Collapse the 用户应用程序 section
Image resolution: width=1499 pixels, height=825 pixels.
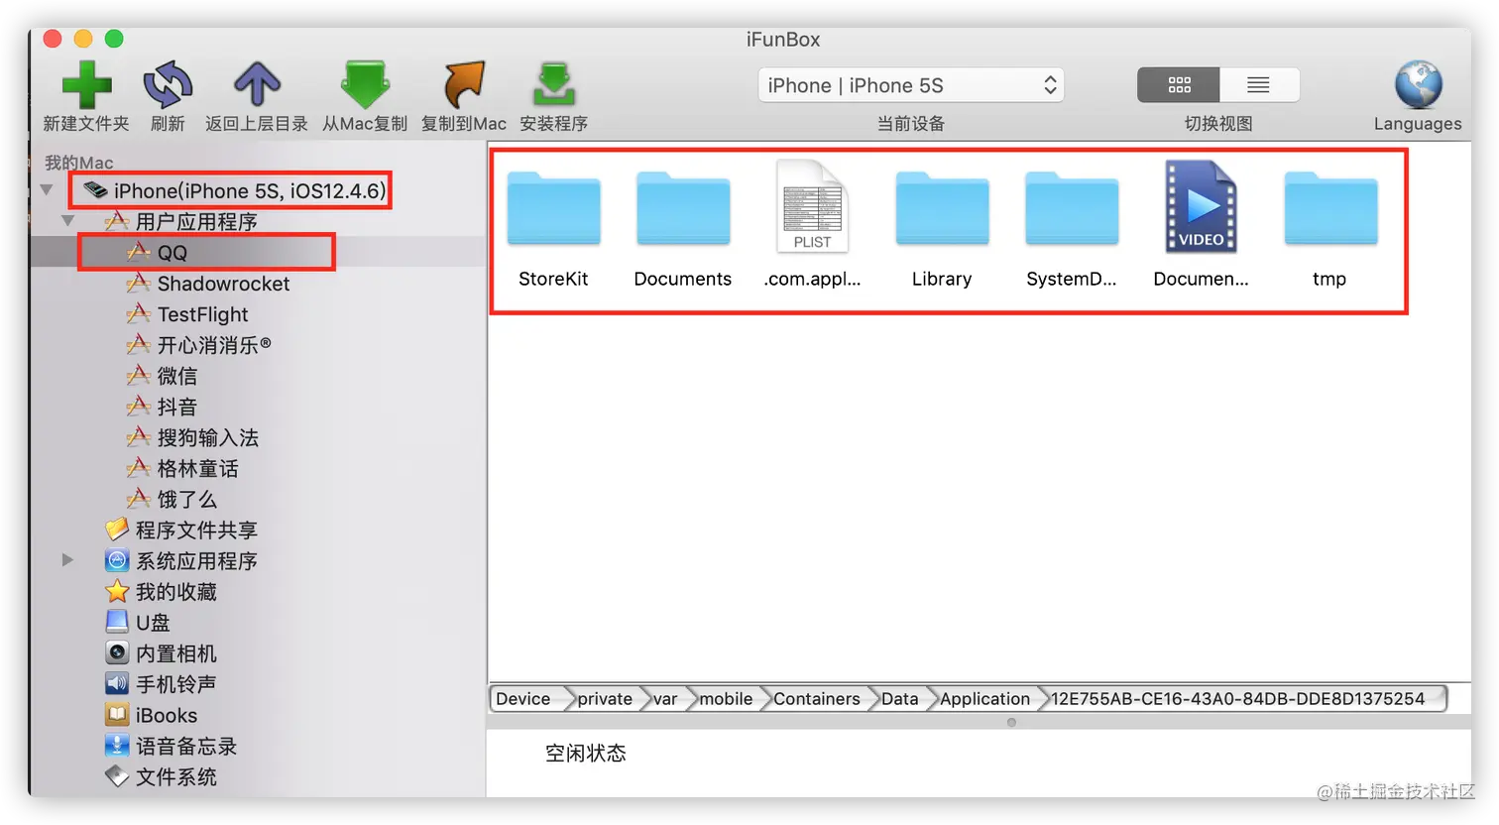[x=68, y=220]
